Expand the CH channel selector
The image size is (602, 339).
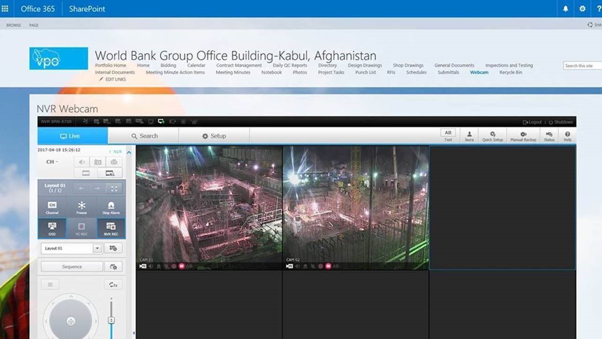pyautogui.click(x=52, y=162)
